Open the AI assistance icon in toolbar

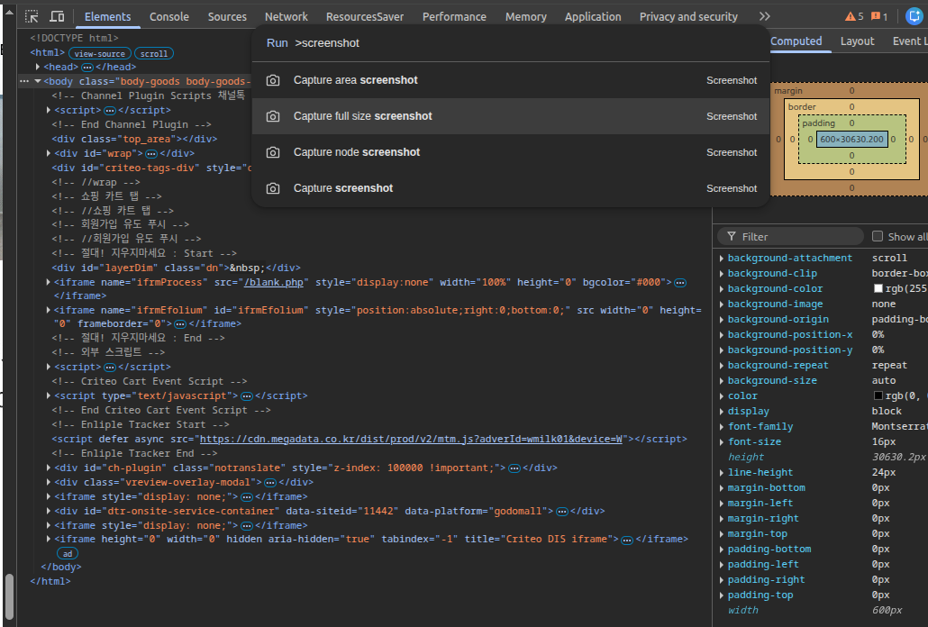click(x=914, y=16)
